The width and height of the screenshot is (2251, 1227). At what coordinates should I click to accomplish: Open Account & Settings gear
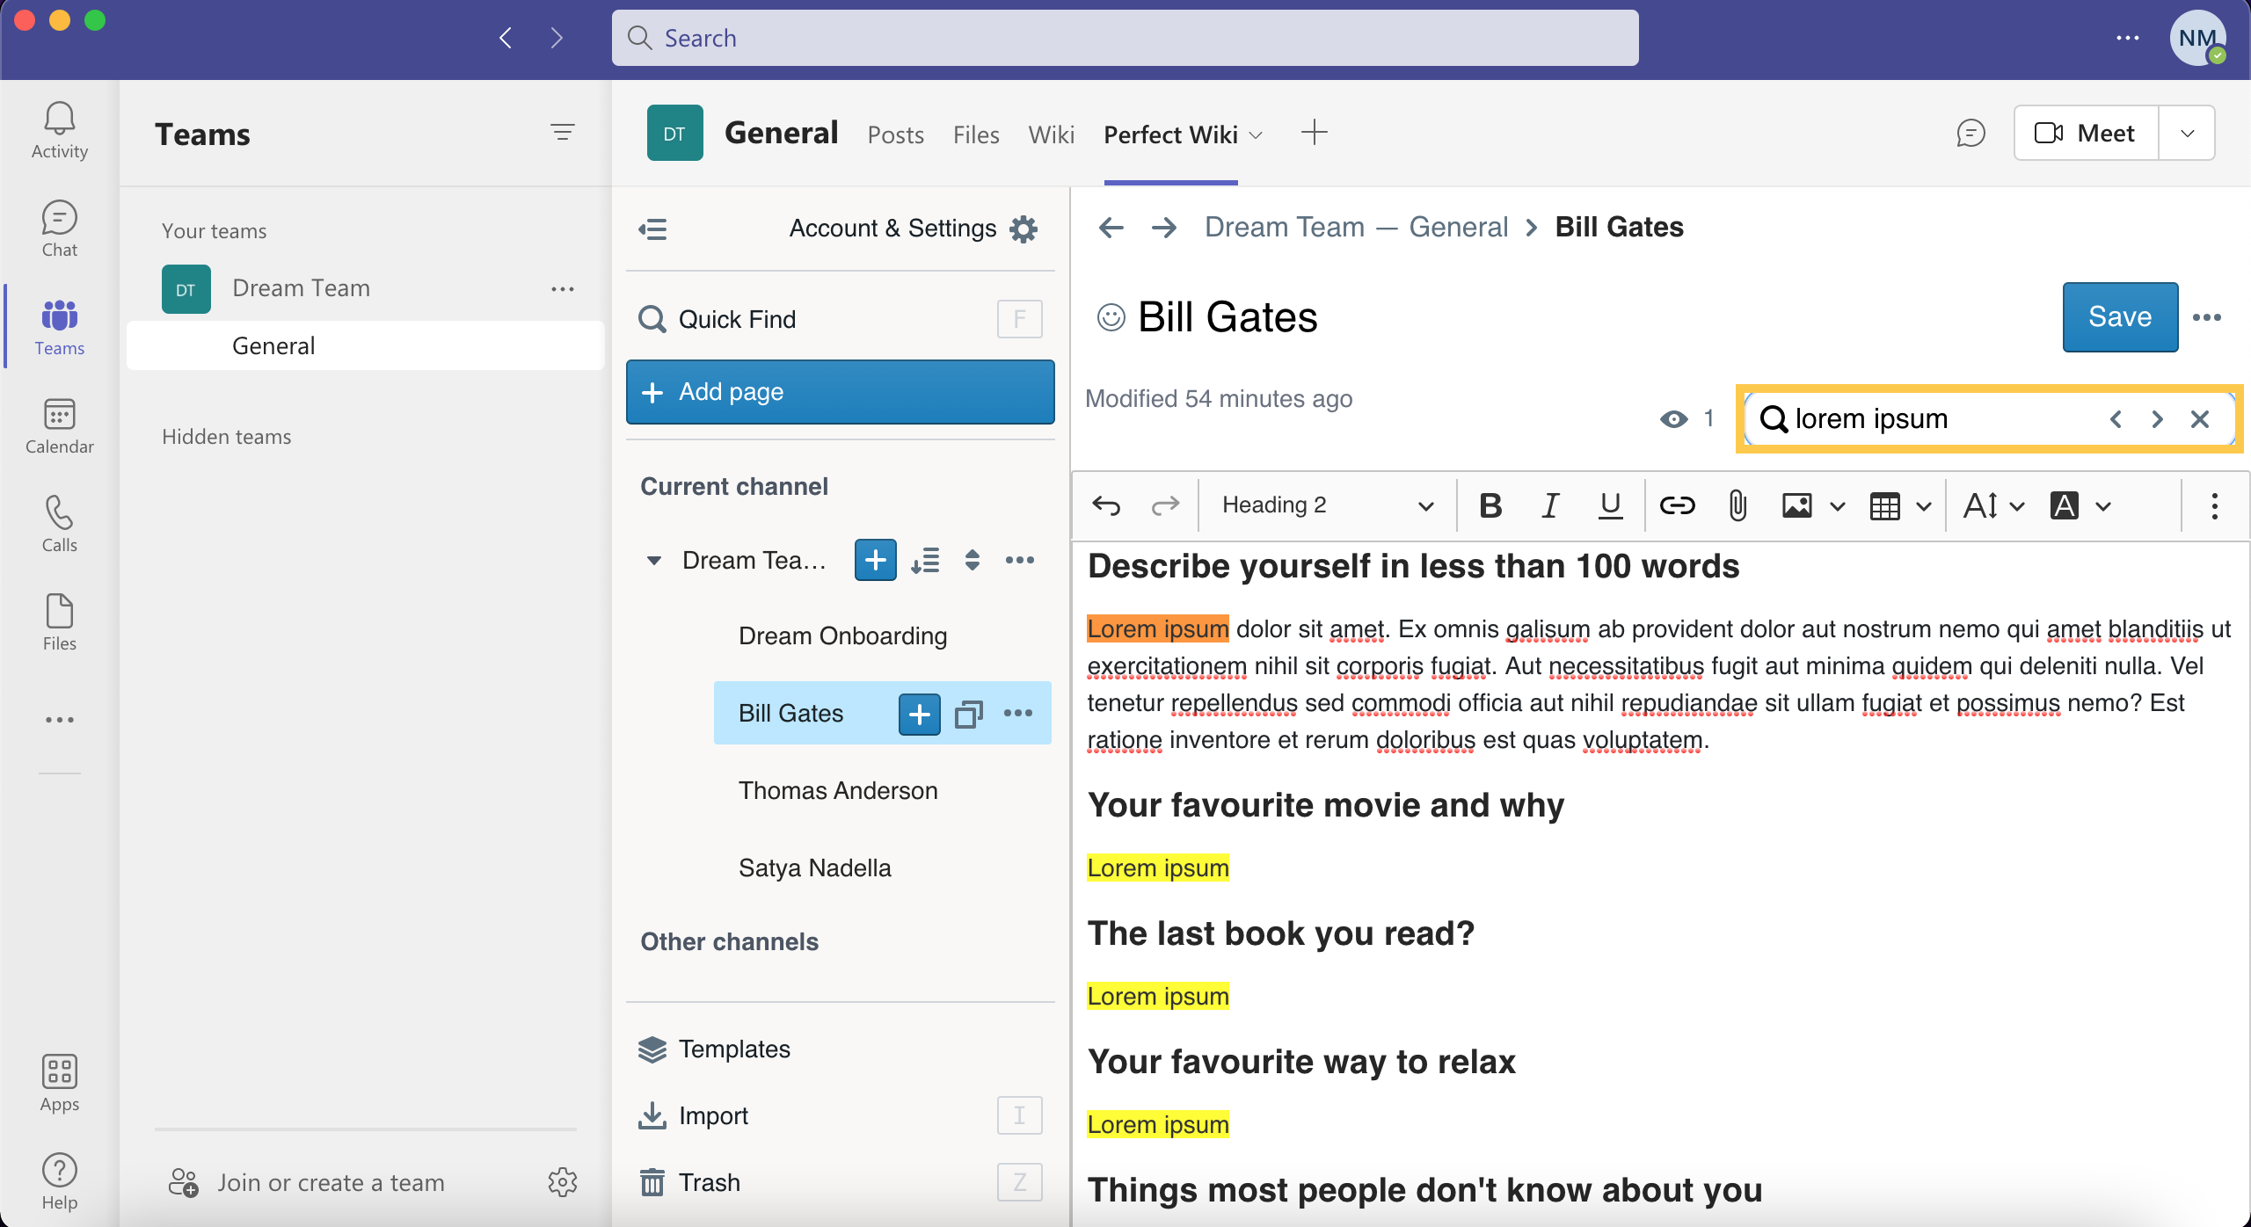1023,228
